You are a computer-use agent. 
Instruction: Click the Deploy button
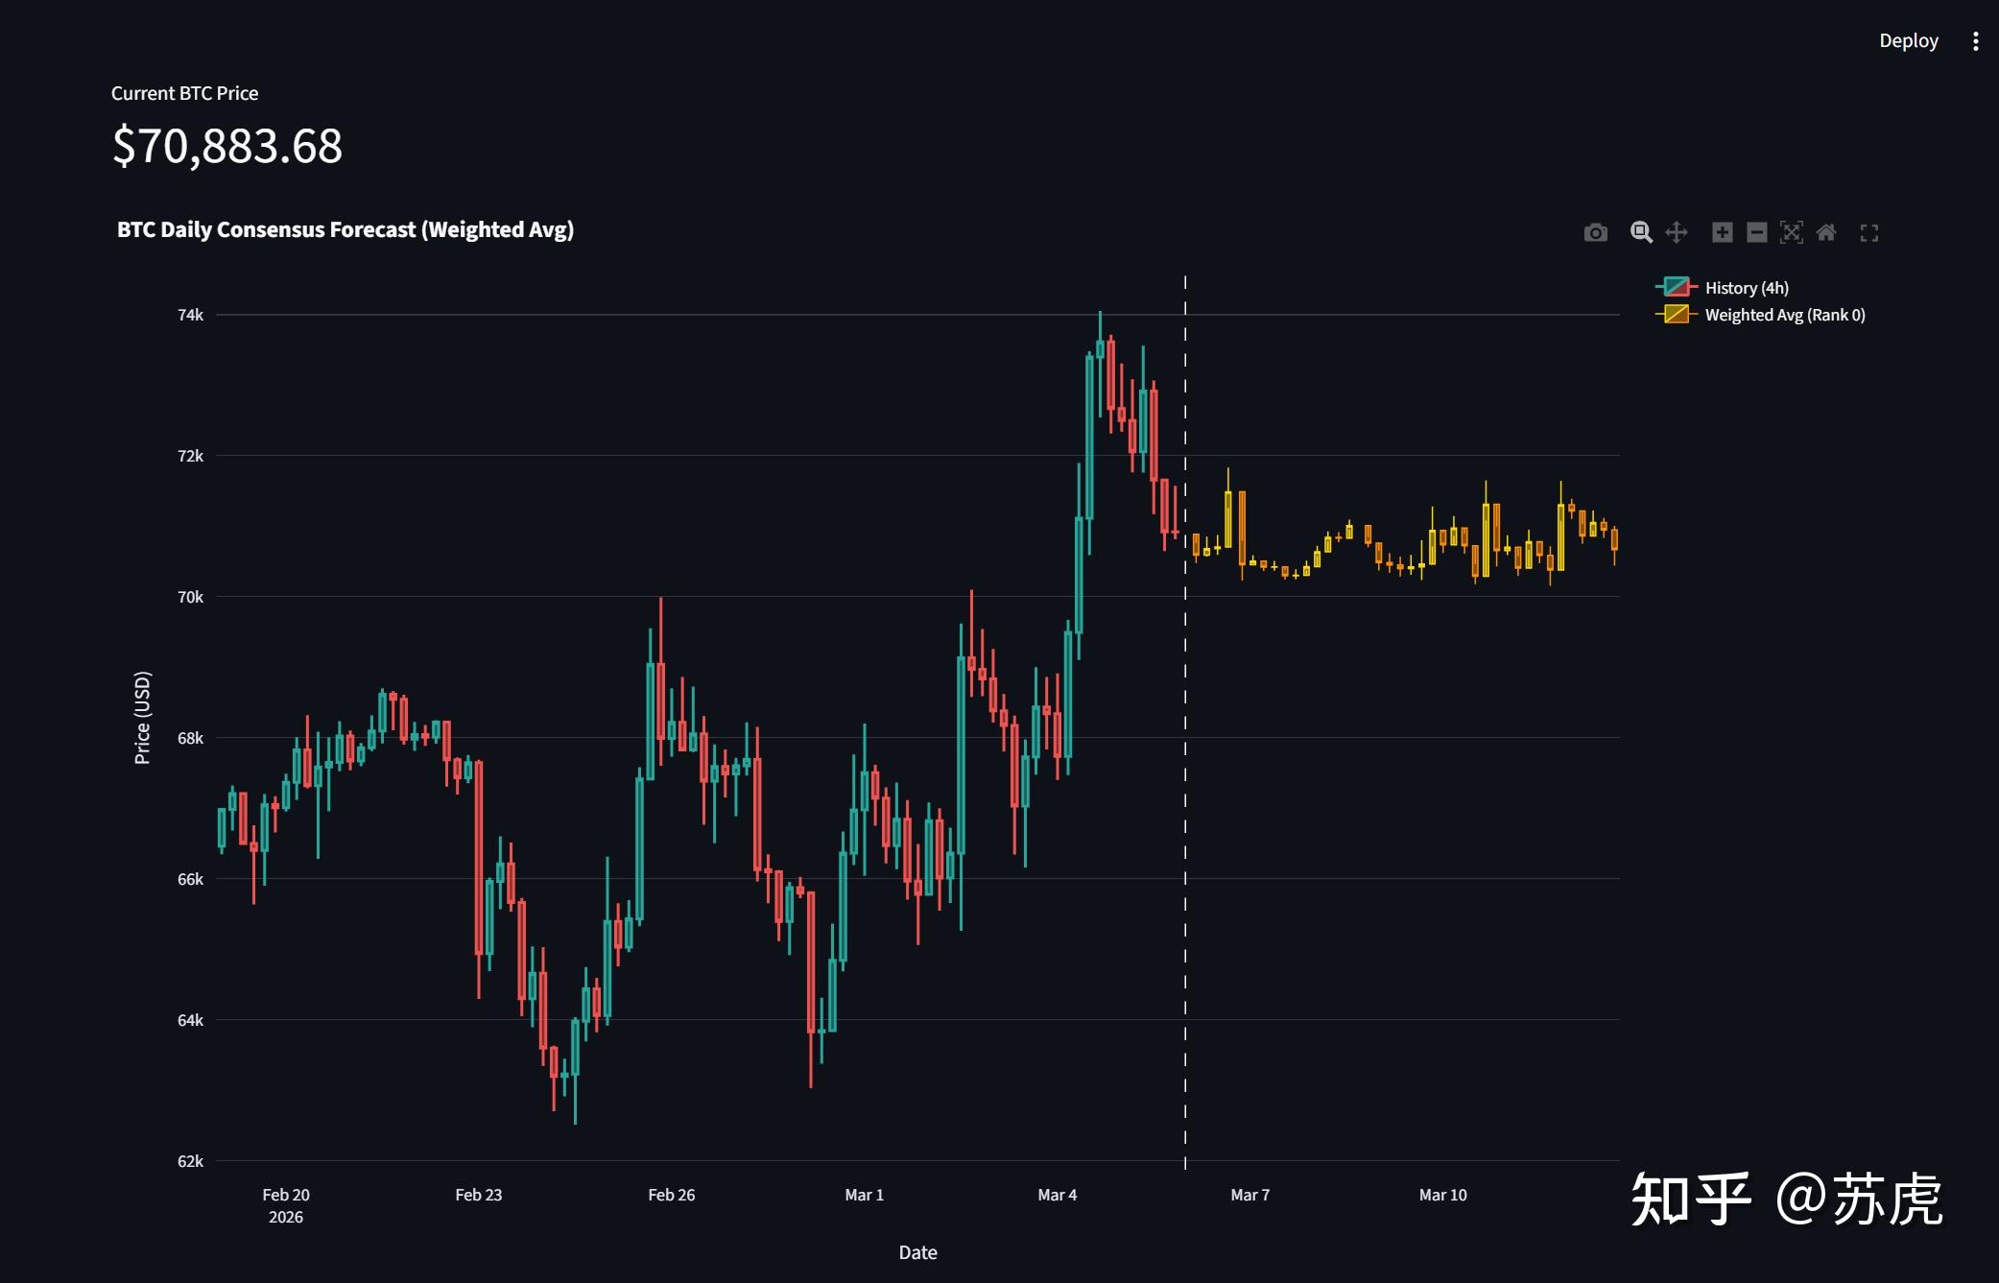pos(1908,41)
